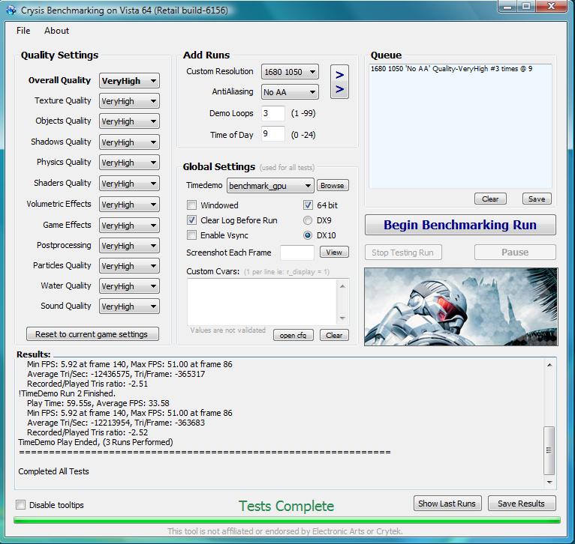This screenshot has width=575, height=544.
Task: Click the Crysis nanosuit artwork image
Action: click(461, 306)
